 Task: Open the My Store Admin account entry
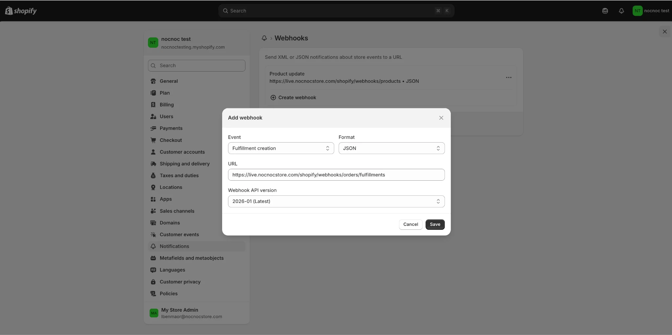point(197,313)
